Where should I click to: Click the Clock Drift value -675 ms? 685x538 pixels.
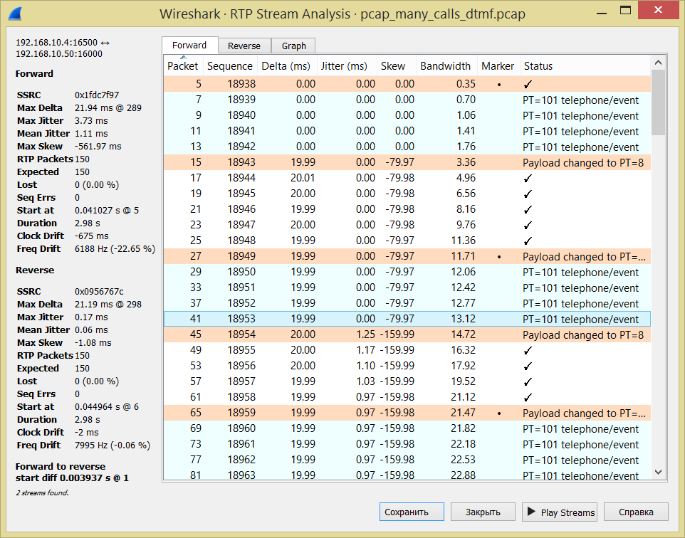pyautogui.click(x=91, y=236)
